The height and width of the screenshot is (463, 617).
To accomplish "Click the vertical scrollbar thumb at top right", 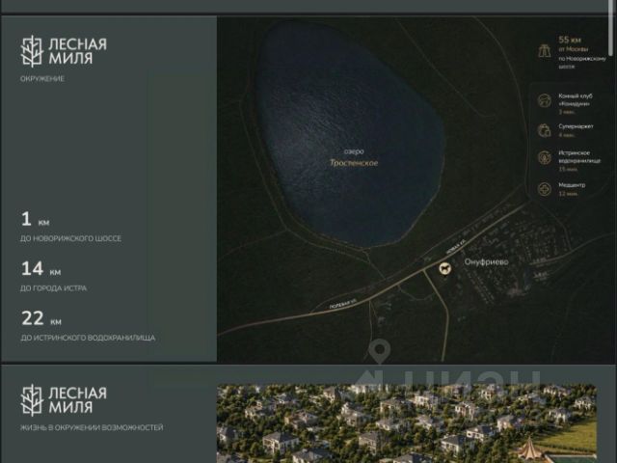I will 611,28.
